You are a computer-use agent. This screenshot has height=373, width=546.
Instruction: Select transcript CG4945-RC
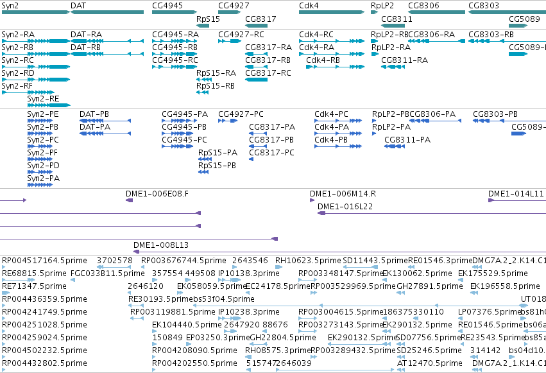pos(175,60)
